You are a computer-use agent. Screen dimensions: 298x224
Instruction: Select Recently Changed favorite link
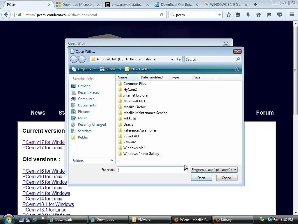(x=92, y=125)
